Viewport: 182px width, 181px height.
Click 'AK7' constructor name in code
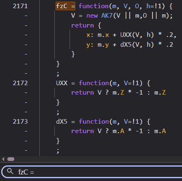pos(107,16)
